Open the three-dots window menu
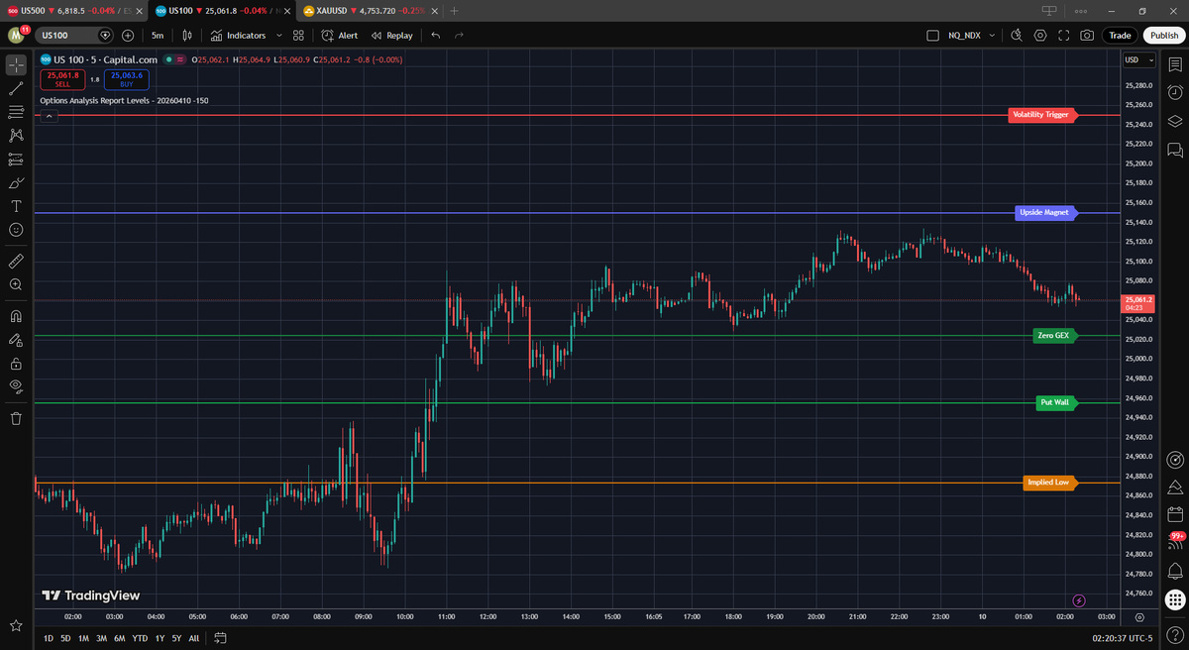 [x=1081, y=10]
